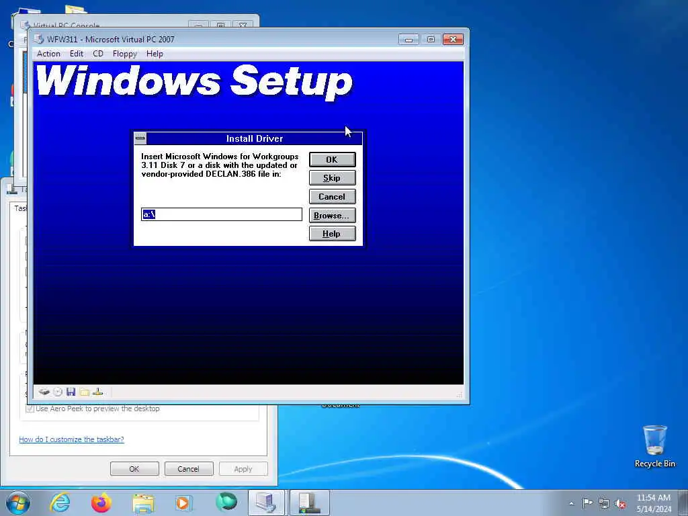The image size is (688, 516).
Task: Launch Firefox from the taskbar
Action: click(101, 503)
